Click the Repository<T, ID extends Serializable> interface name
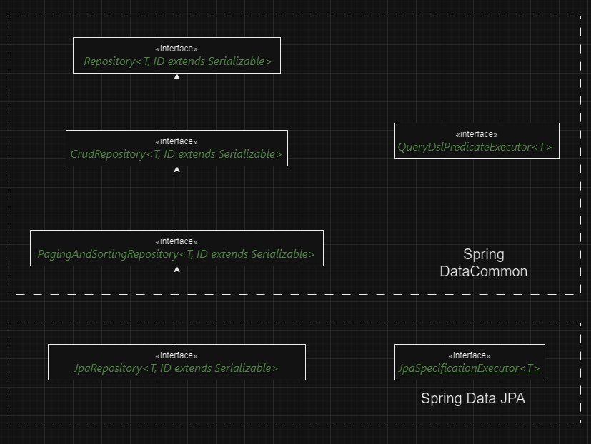 click(177, 61)
